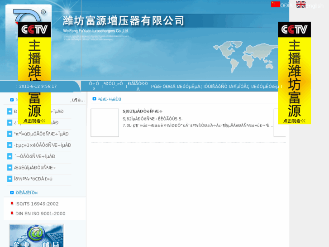Click arrow icon of fifth sidebar category

coord(10,156)
